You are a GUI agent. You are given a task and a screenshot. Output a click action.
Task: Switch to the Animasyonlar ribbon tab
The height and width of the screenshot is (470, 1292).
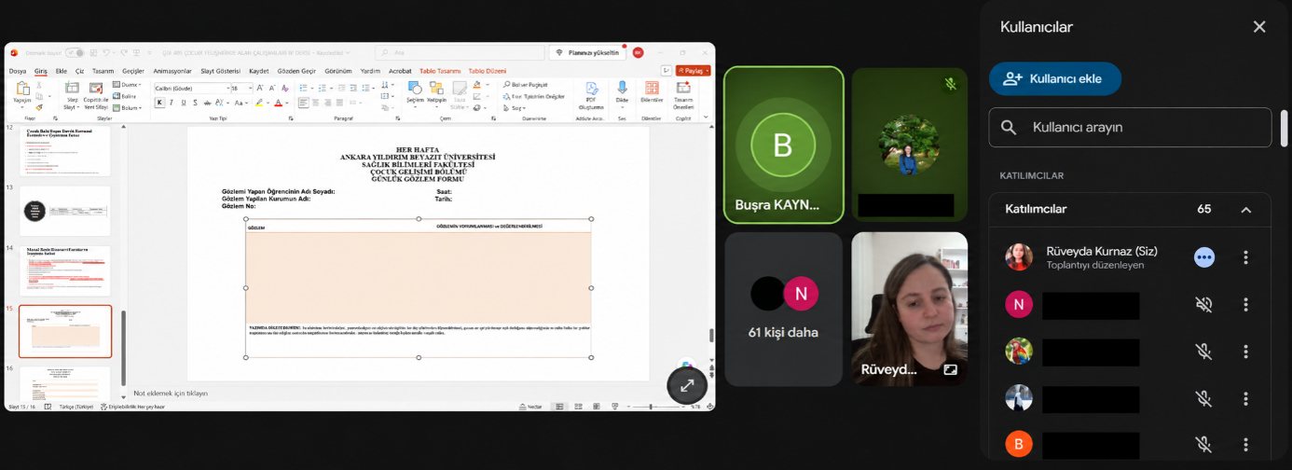coord(172,71)
